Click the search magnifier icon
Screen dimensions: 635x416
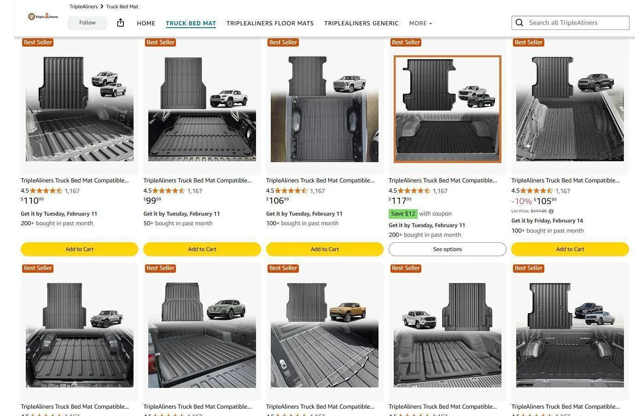click(x=519, y=23)
